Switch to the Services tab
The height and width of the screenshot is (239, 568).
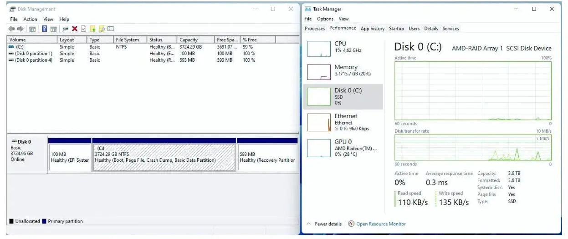coord(451,29)
